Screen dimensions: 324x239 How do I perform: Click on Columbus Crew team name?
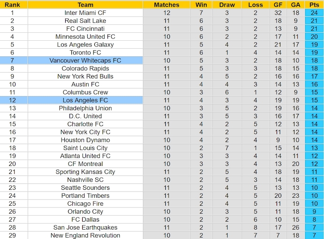[x=85, y=92]
